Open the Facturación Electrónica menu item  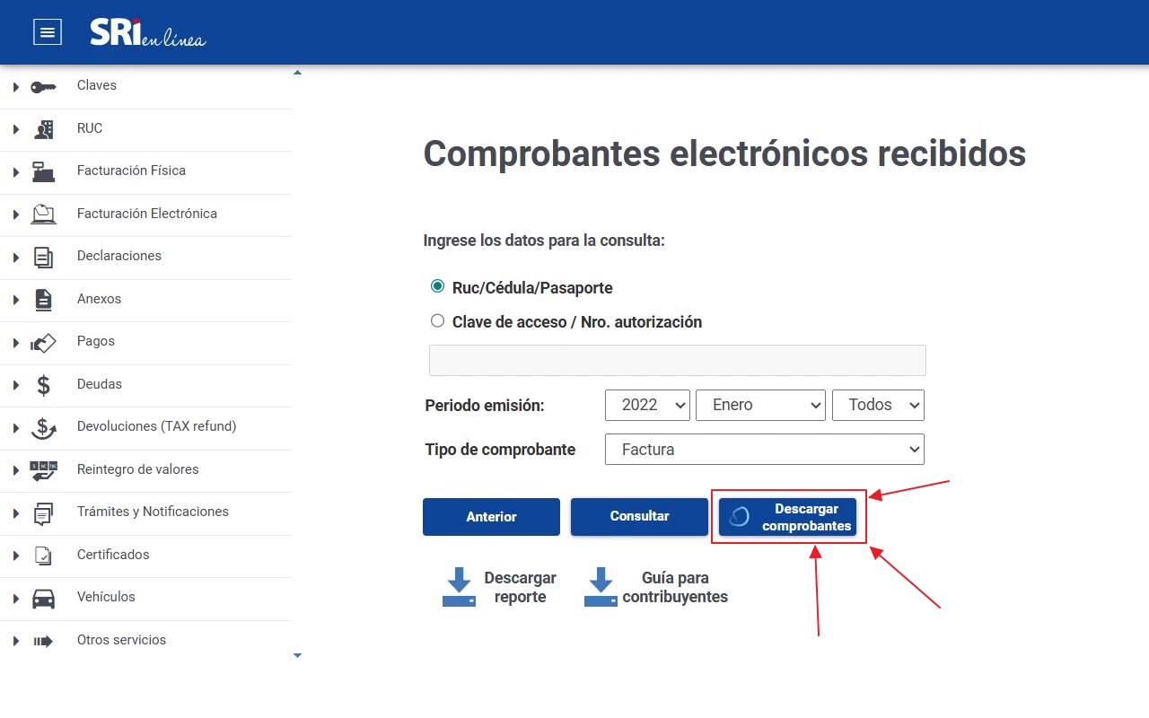[x=146, y=215]
